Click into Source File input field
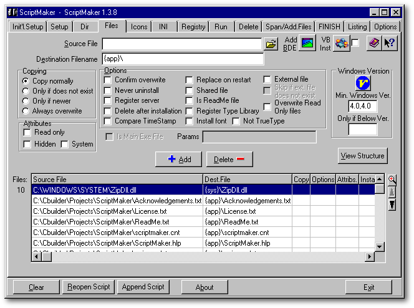This screenshot has height=308, width=414. (x=182, y=44)
